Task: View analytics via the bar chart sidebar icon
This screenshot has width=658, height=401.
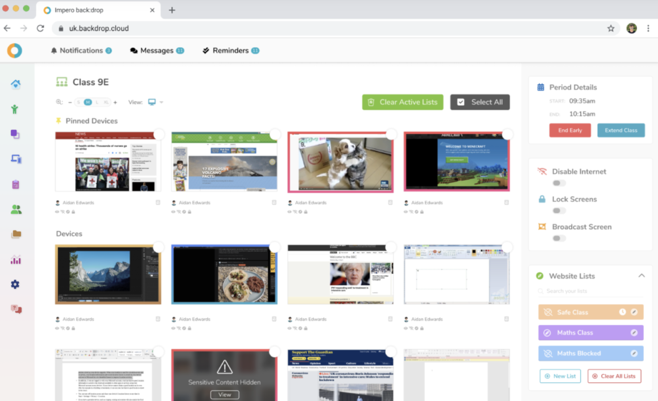Action: click(15, 259)
